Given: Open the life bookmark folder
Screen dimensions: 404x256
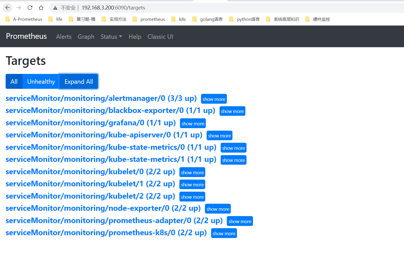Looking at the screenshot, I should point(55,19).
